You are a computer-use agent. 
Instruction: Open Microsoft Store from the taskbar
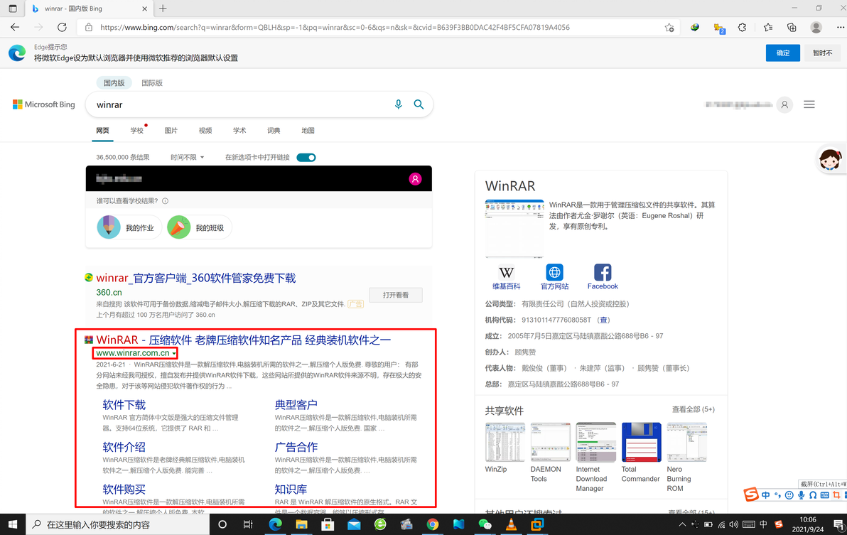coord(328,524)
